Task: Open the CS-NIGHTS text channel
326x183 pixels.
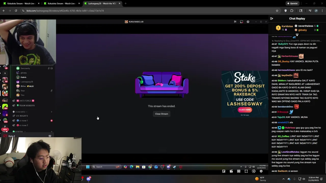Action: pyautogui.click(x=22, y=116)
